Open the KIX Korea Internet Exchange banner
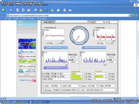 pos(27,75)
